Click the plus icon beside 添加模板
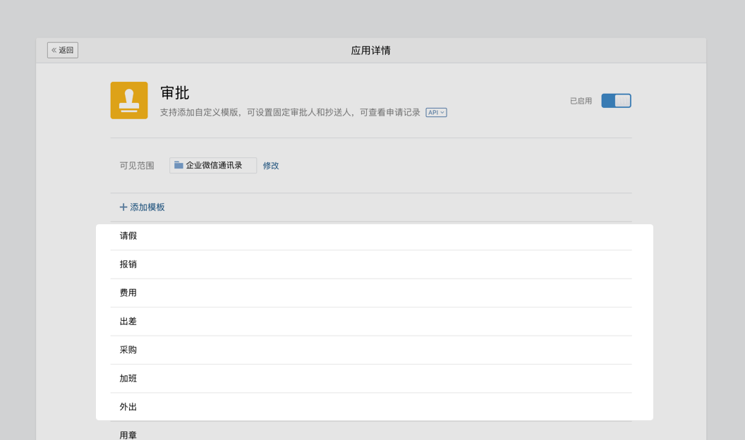The width and height of the screenshot is (745, 440). point(123,207)
